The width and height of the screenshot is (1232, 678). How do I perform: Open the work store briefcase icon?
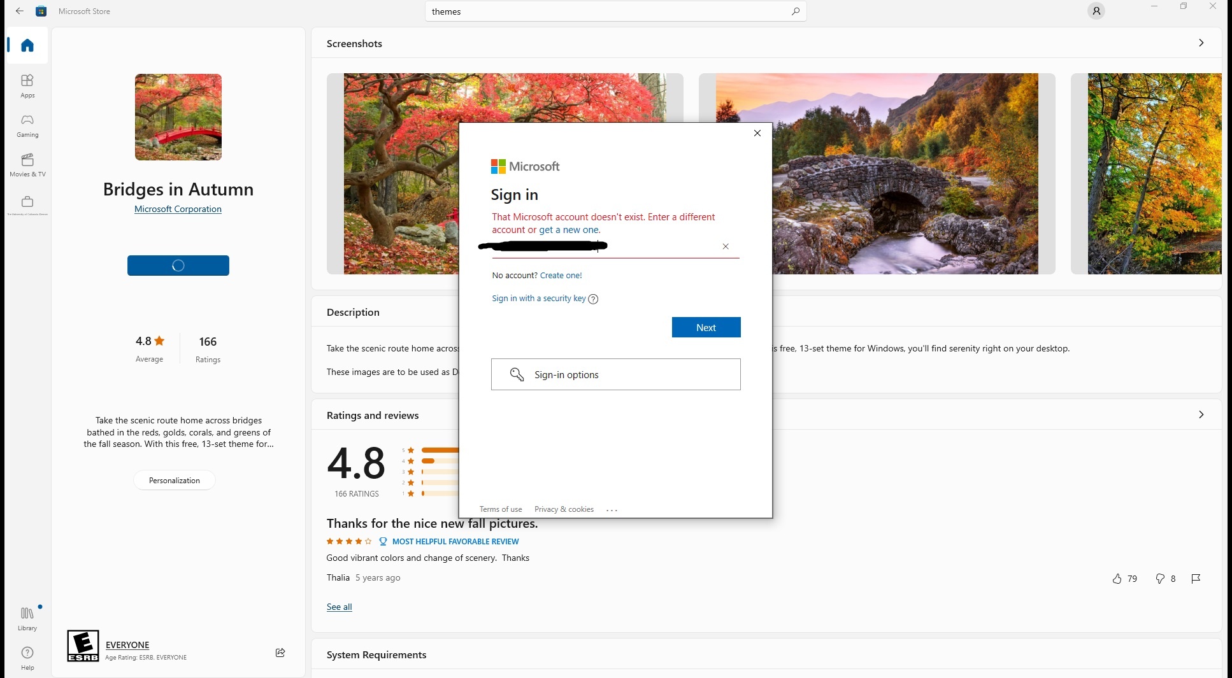pos(27,205)
